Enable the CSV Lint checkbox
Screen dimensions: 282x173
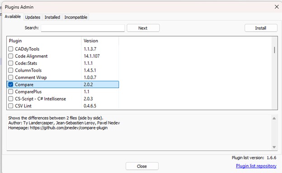pos(10,106)
